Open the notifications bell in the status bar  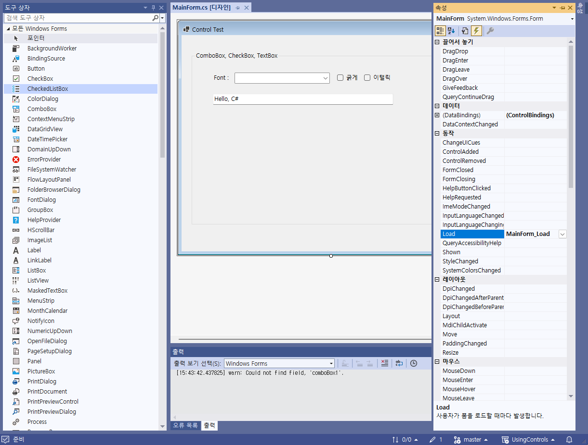[569, 439]
